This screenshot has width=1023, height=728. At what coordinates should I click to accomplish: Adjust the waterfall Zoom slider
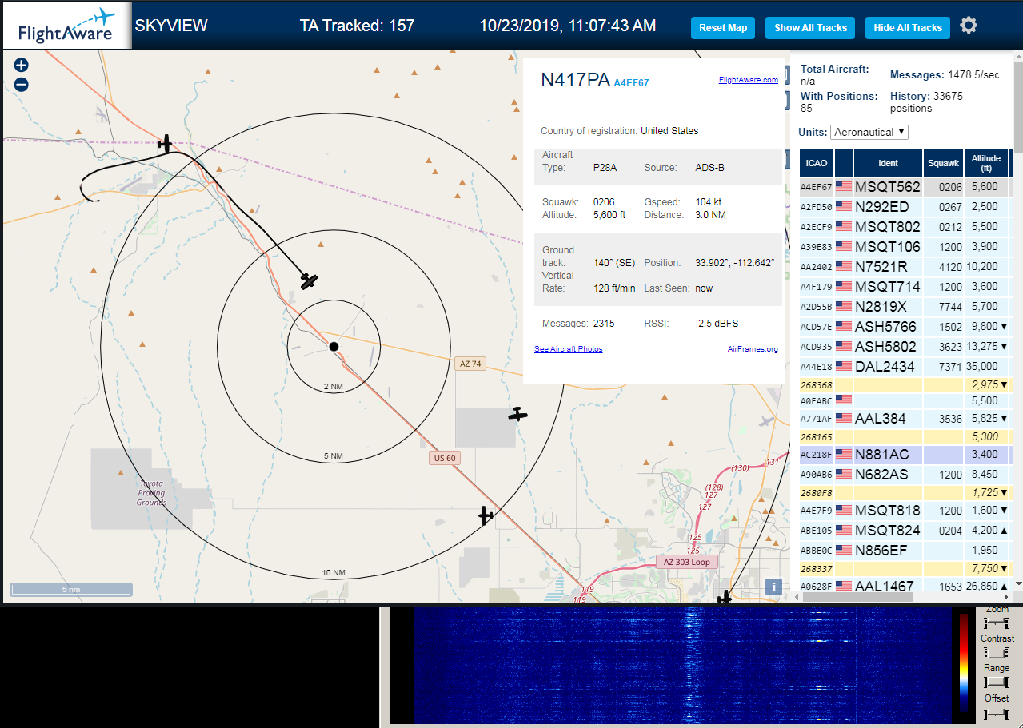[x=997, y=623]
